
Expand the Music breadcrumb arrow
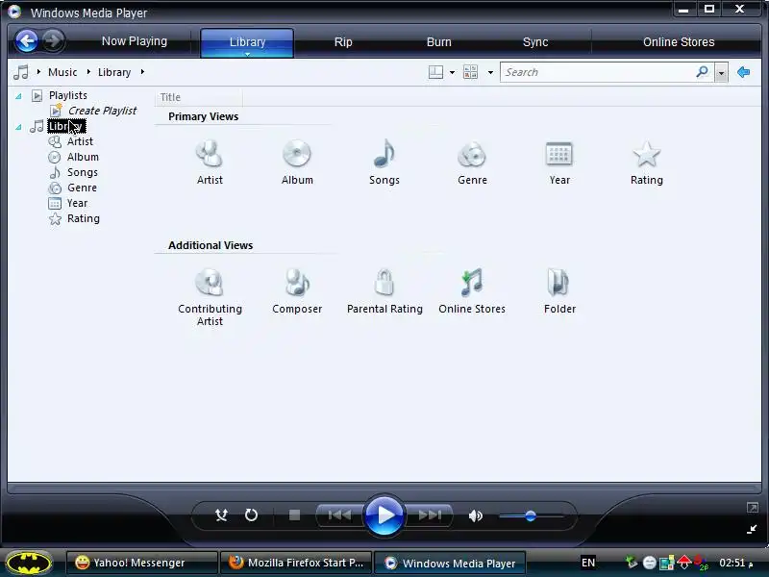pos(88,72)
